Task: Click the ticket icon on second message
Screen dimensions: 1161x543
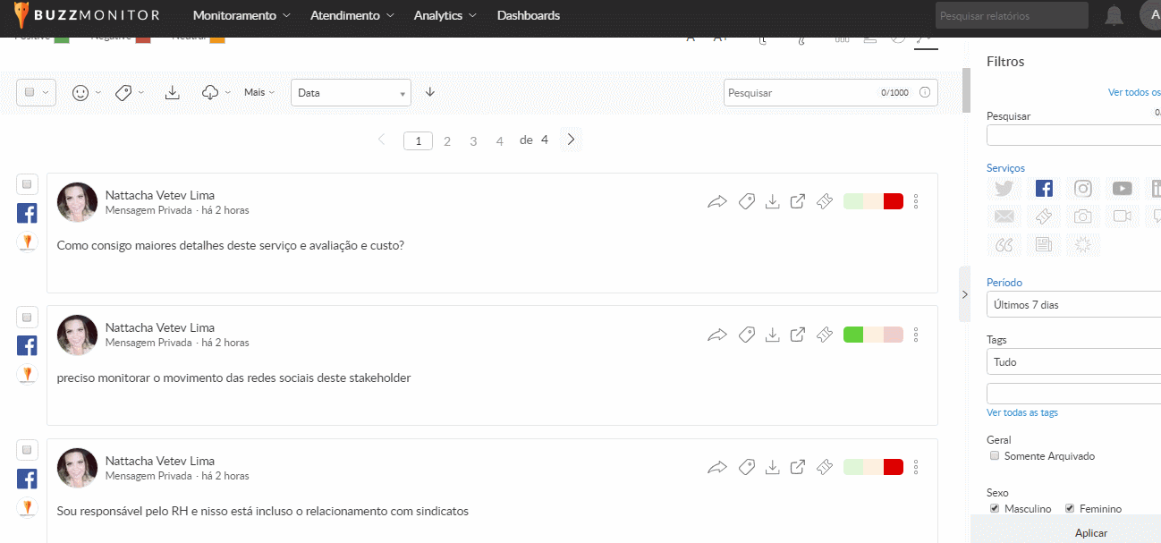Action: point(825,335)
